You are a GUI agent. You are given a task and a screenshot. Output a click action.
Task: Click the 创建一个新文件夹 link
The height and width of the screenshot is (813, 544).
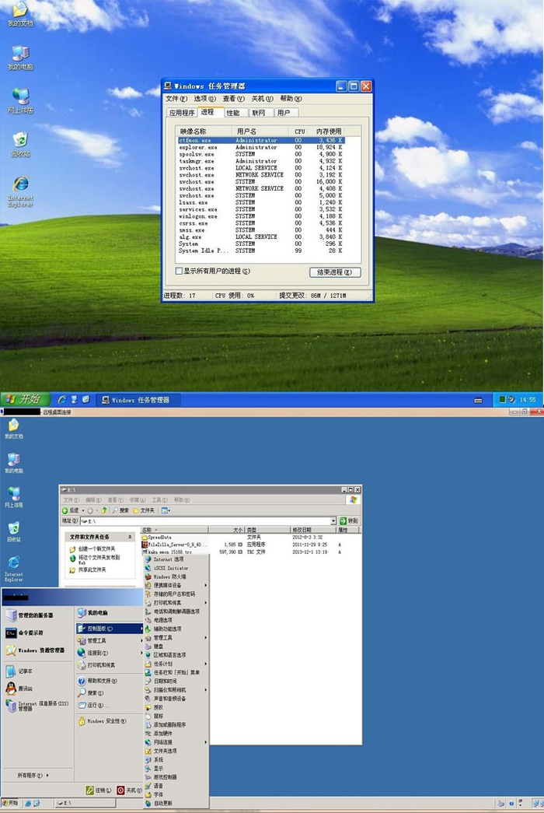tap(96, 548)
